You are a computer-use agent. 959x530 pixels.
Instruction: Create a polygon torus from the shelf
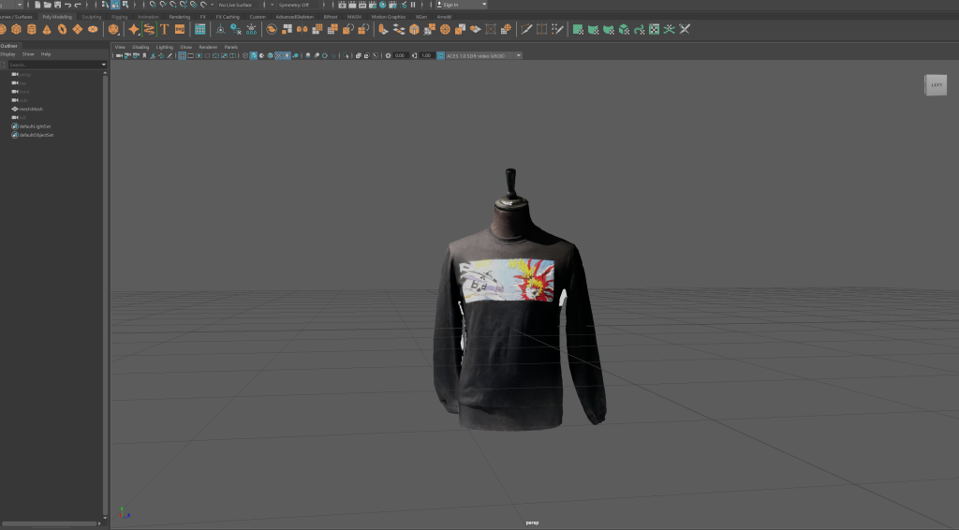coord(63,29)
